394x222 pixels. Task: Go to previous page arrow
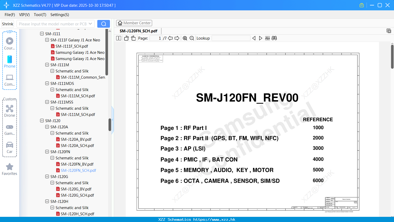170,38
